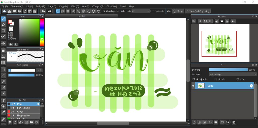258x128 pixels.
Task: Delete layer with trash icon
Action: [x=234, y=122]
